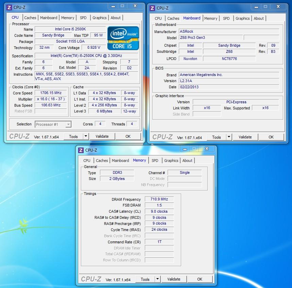Expand the Tools dropdown arrow in the Memory window

pyautogui.click(x=157, y=279)
